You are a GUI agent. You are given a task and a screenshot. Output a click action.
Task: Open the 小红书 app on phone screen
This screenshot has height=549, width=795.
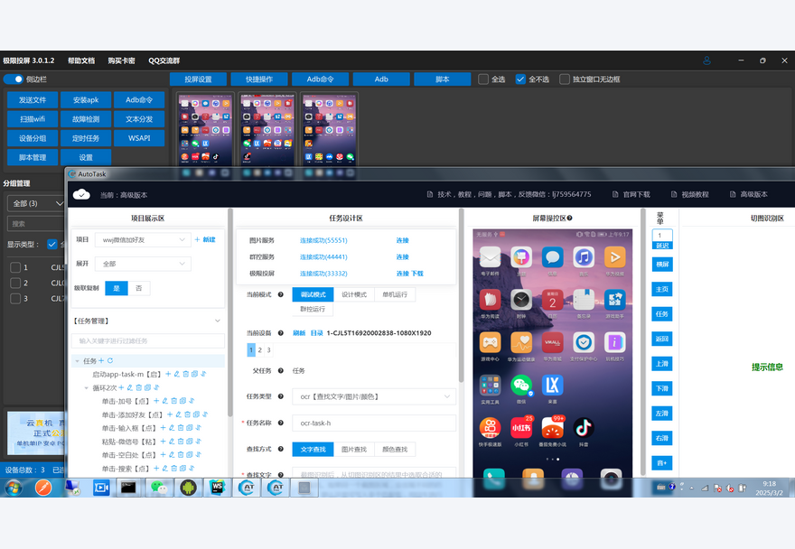[520, 428]
